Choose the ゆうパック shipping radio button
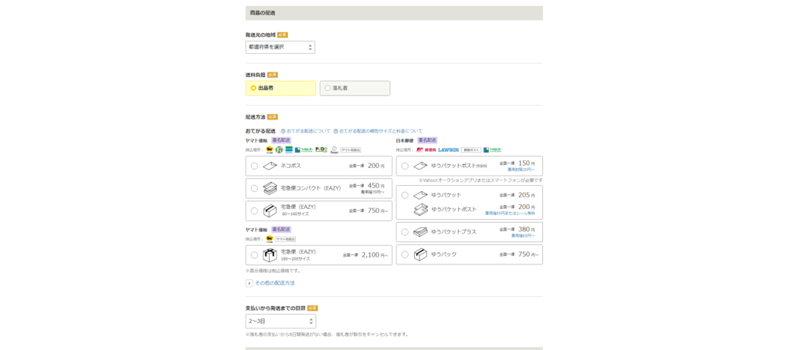The image size is (791, 350). click(x=405, y=254)
